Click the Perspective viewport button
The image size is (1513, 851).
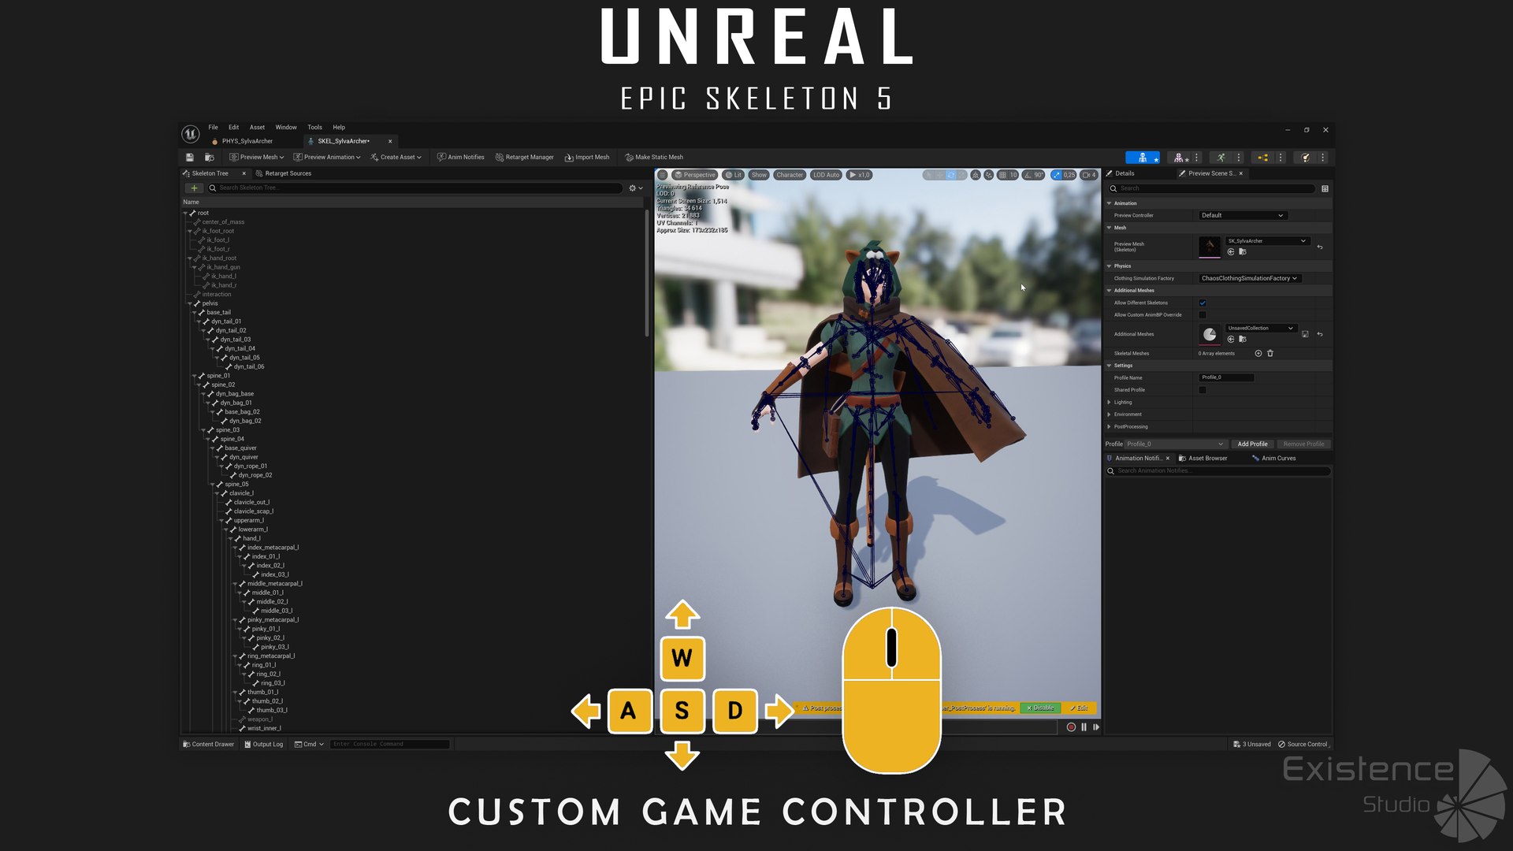(x=694, y=175)
